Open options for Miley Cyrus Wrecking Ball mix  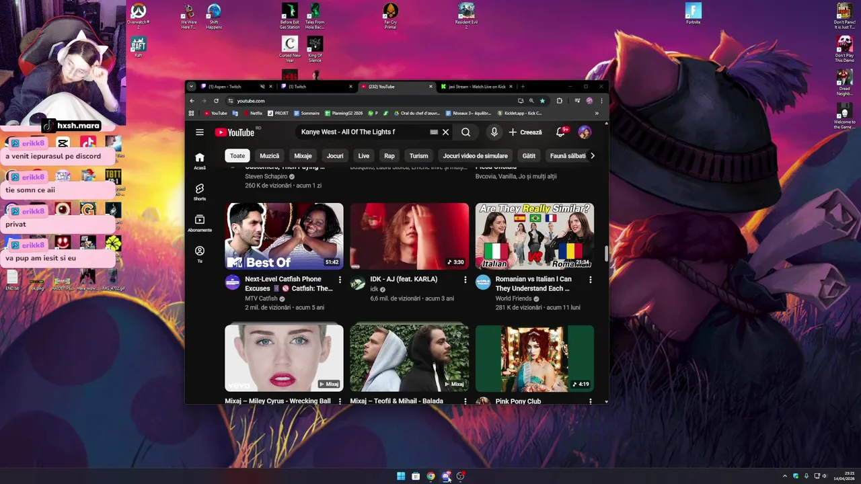(x=340, y=401)
